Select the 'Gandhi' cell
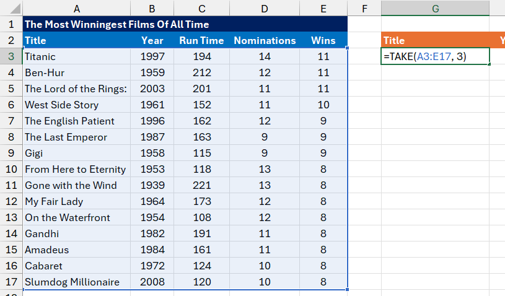Viewport: 505px width, 296px height. click(77, 233)
